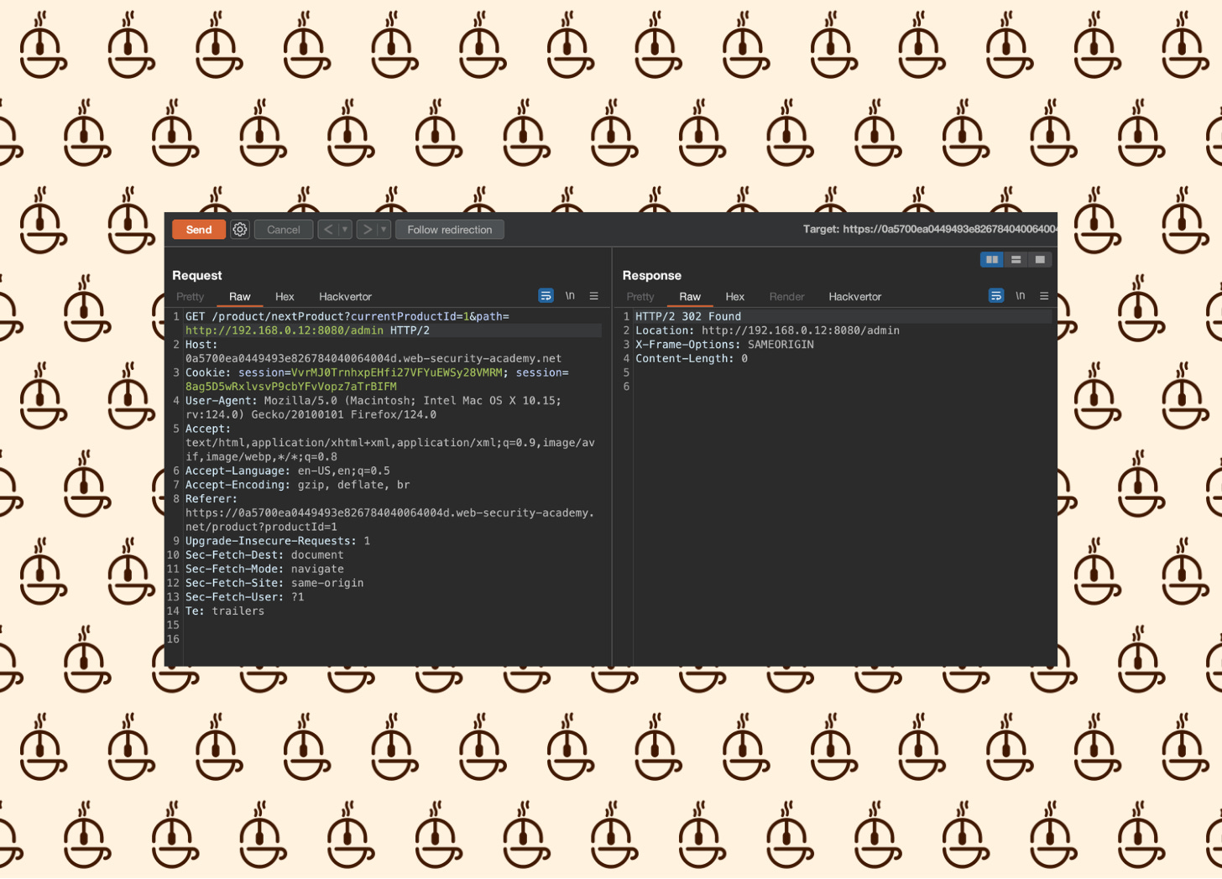Toggle non-printable characters in Request editor
Screen dimensions: 1222x879
[x=570, y=296]
